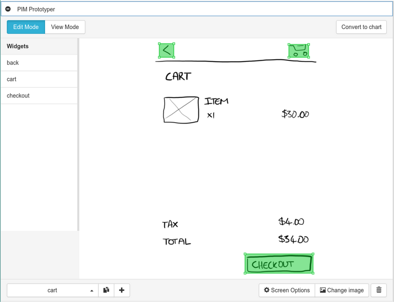Screen dimensions: 394x302
Task: Delete the cart screen with the trash icon
Action: 379,290
